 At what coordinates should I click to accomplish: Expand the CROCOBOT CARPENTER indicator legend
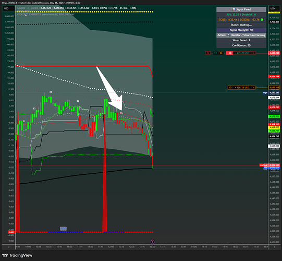click(46, 15)
